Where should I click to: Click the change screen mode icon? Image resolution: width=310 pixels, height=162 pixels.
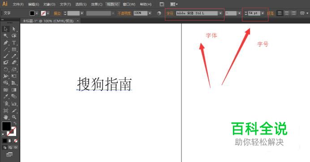9,154
